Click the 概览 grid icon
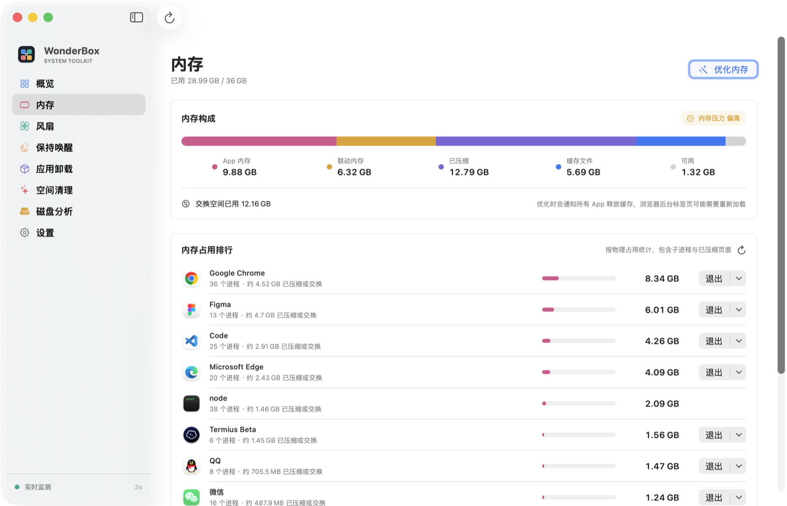This screenshot has height=506, width=787. 25,84
